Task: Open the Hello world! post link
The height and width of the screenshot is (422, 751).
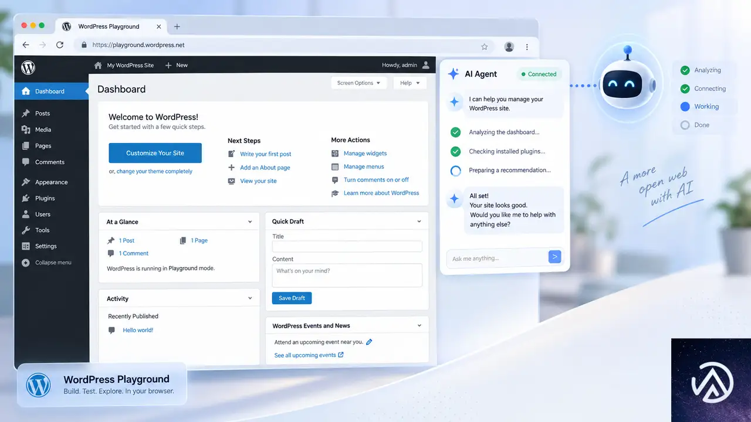Action: pyautogui.click(x=138, y=330)
